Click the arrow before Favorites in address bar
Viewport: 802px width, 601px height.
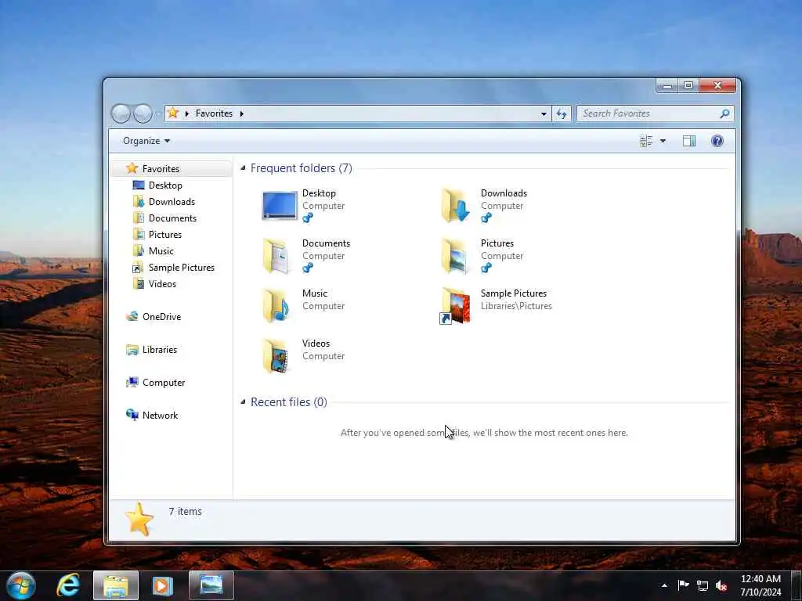(186, 113)
